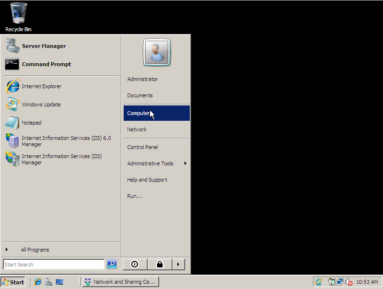
Task: Lock the computer with padlock button
Action: (x=160, y=265)
